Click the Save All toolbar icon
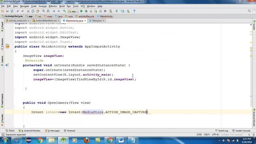This screenshot has width=256, height=144. [x=7, y=11]
